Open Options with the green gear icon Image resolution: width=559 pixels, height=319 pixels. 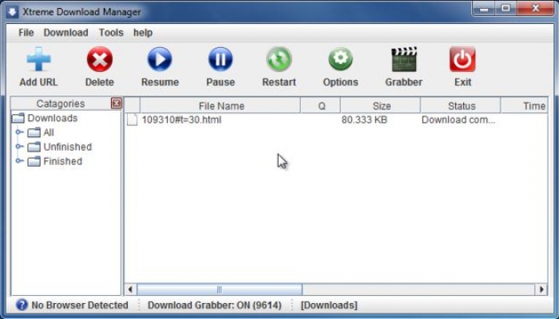coord(340,60)
